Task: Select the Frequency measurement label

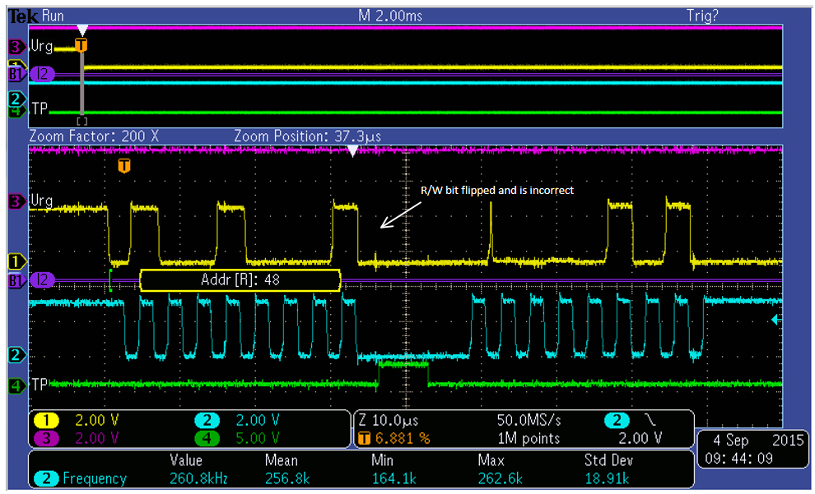Action: [95, 478]
